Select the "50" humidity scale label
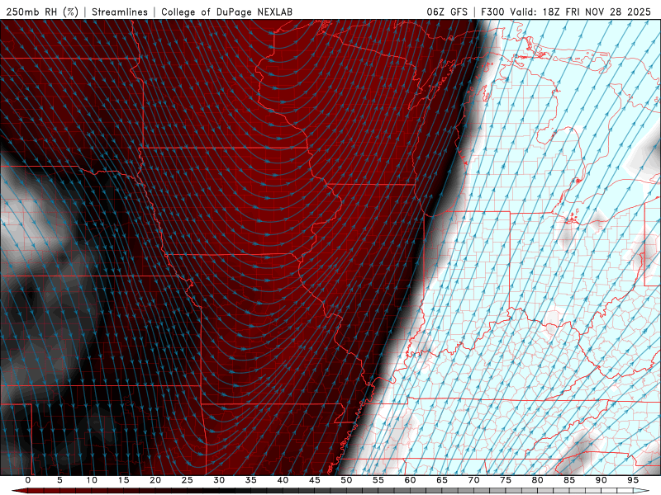661x495 pixels. coord(346,480)
